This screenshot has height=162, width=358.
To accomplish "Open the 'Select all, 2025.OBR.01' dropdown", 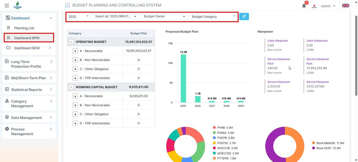I will (116, 16).
